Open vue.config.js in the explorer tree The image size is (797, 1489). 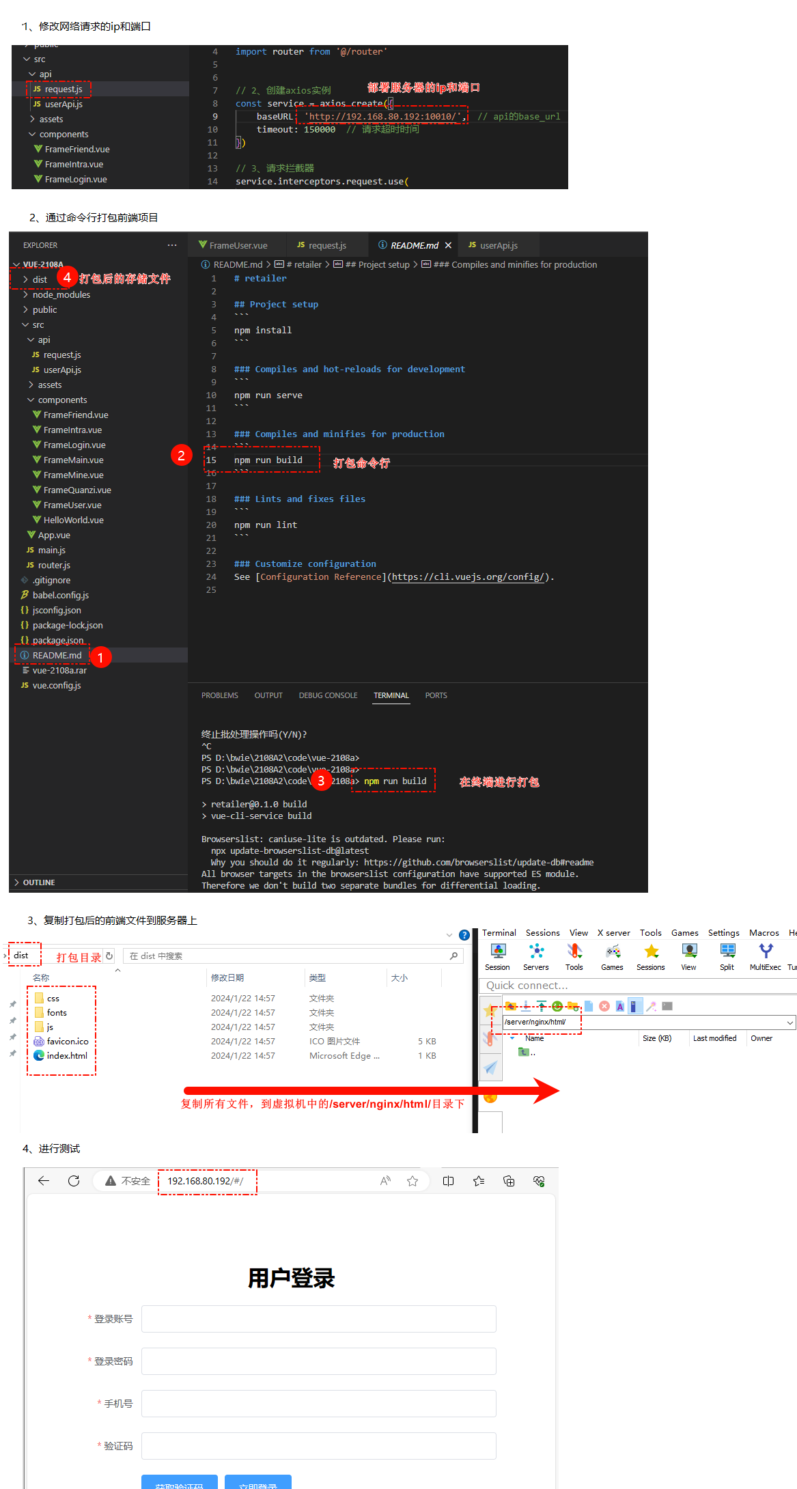(56, 685)
